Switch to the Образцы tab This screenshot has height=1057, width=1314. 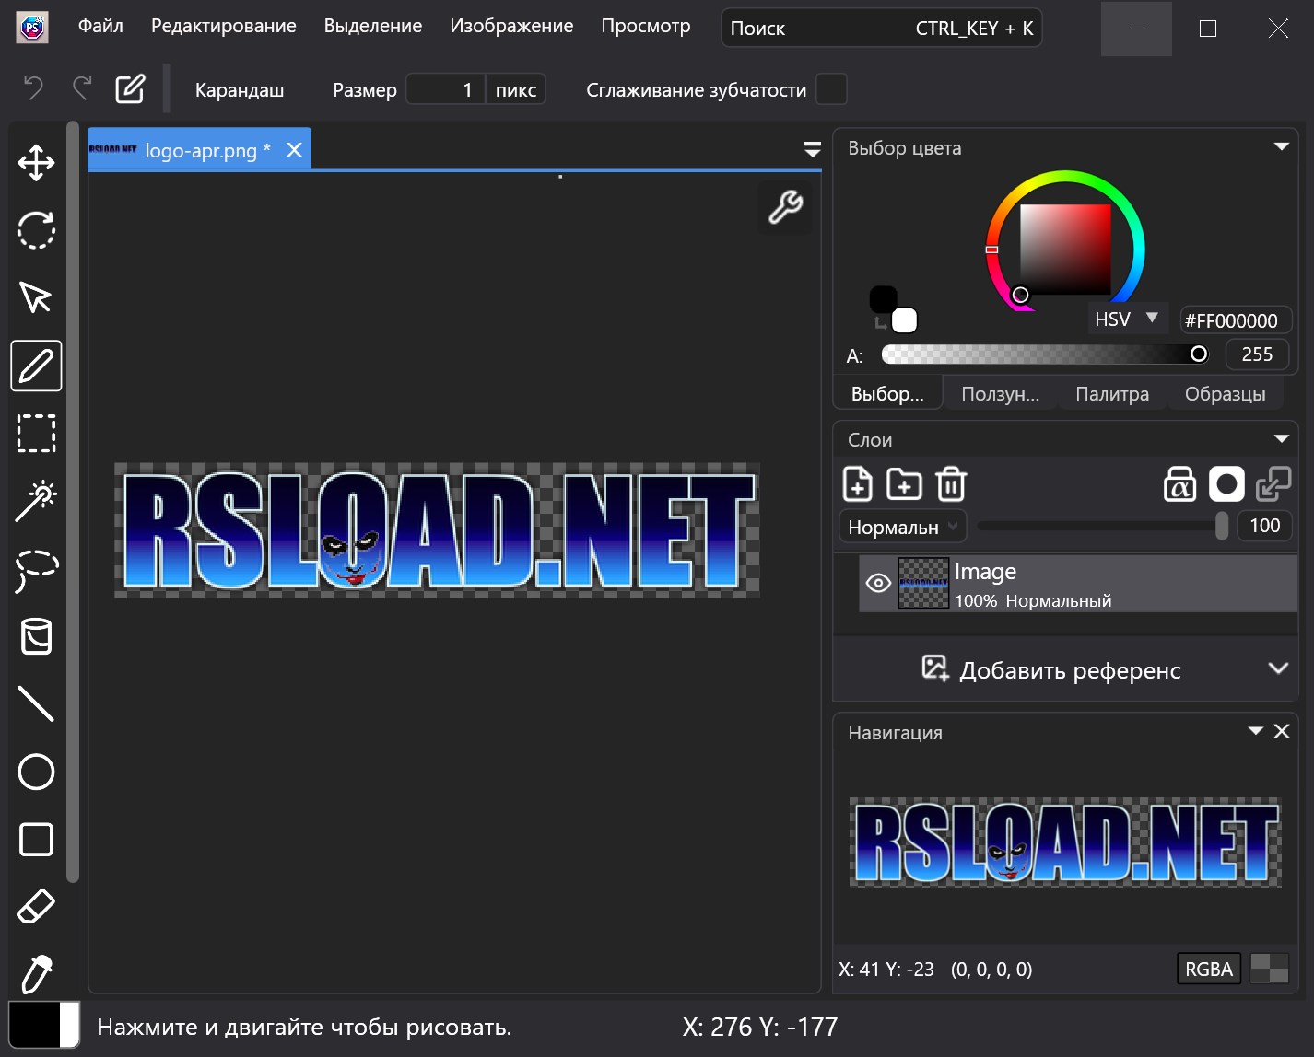[1226, 394]
